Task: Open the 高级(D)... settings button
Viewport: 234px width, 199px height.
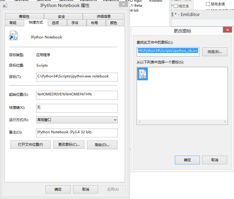Action: coord(102,145)
